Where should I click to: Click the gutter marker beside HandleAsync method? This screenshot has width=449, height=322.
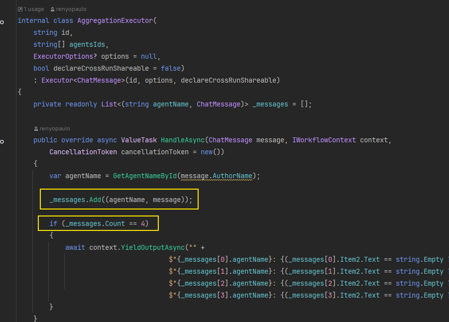[2, 142]
